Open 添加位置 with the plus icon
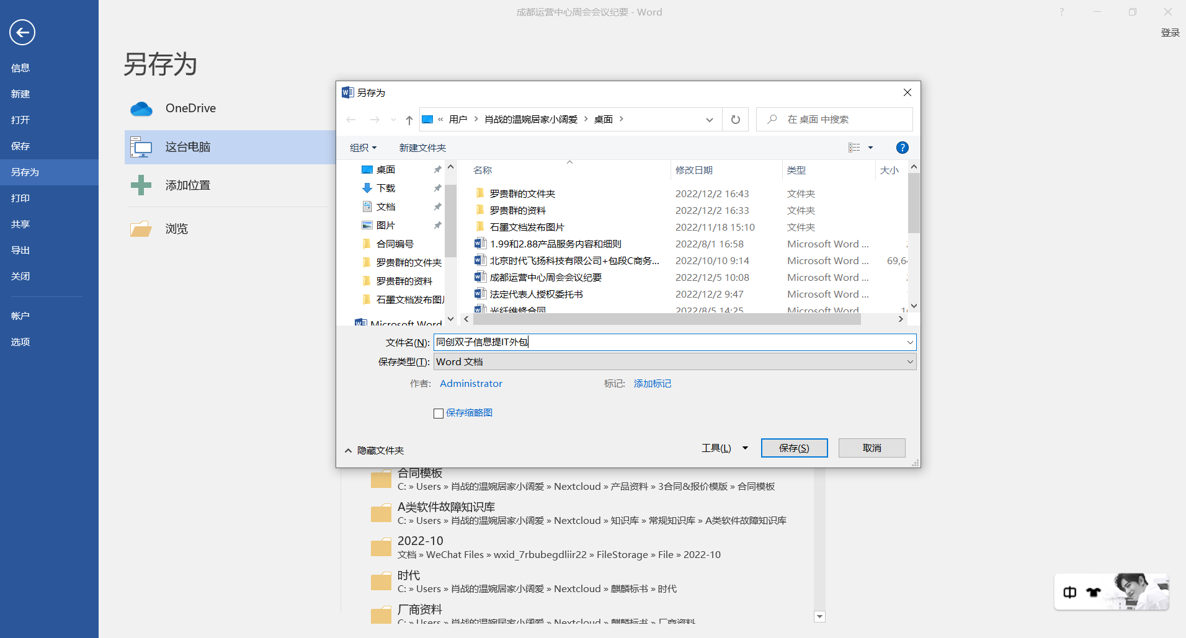 141,185
